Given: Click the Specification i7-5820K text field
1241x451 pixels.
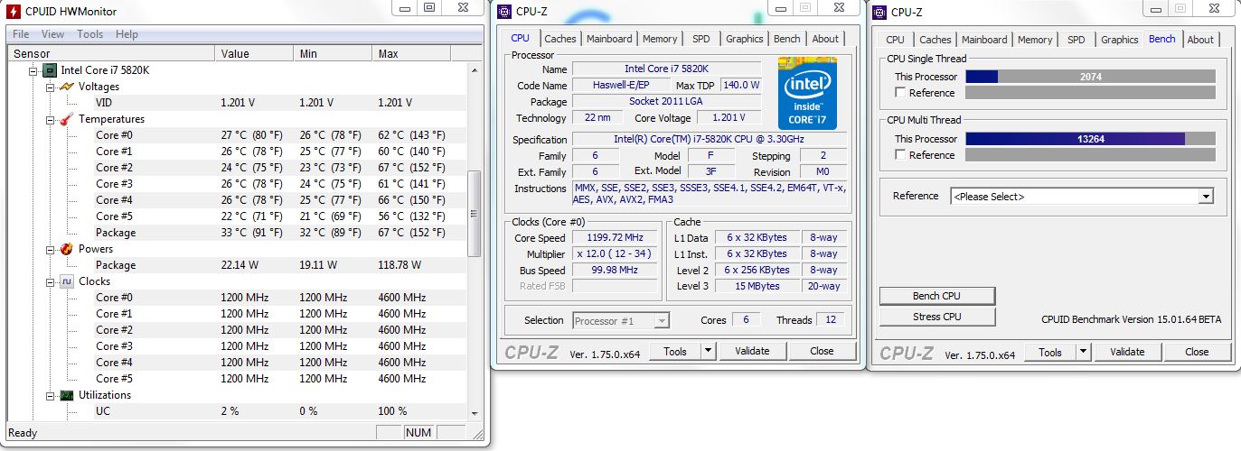Looking at the screenshot, I should (710, 140).
